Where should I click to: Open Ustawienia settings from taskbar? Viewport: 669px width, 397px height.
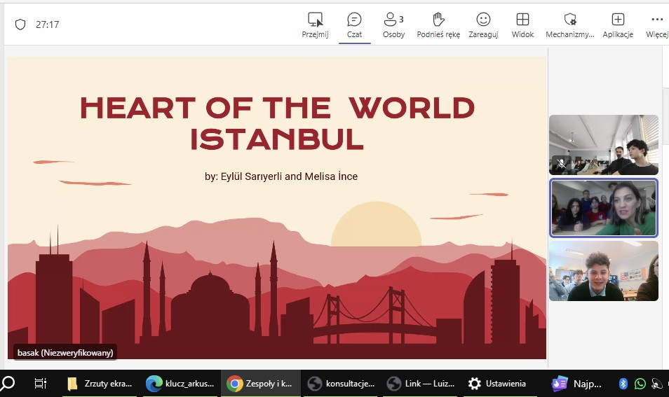coord(497,383)
